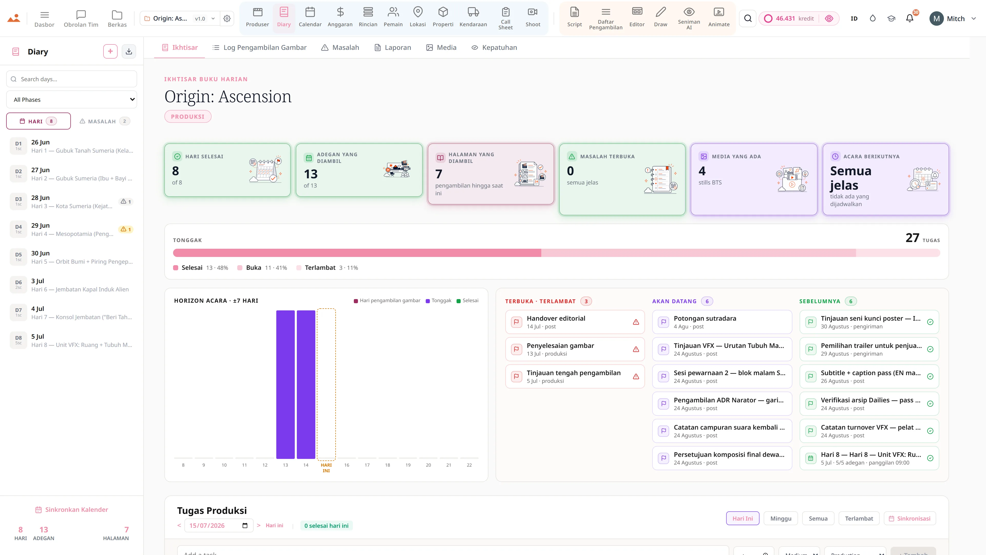The image size is (986, 555).
Task: Open the Seniman AI tool
Action: tap(689, 18)
